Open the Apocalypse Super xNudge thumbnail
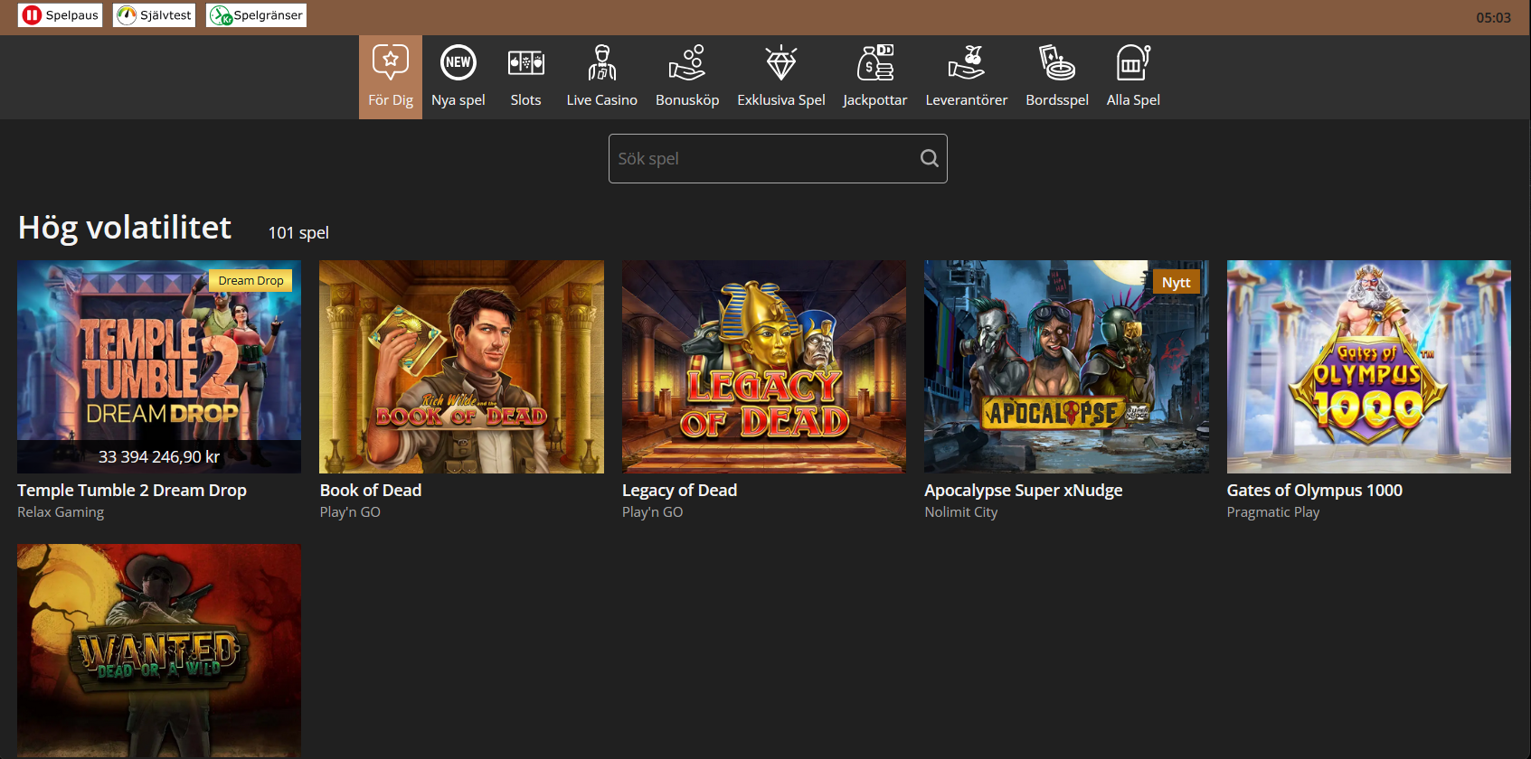Viewport: 1531px width, 759px height. coord(1066,367)
